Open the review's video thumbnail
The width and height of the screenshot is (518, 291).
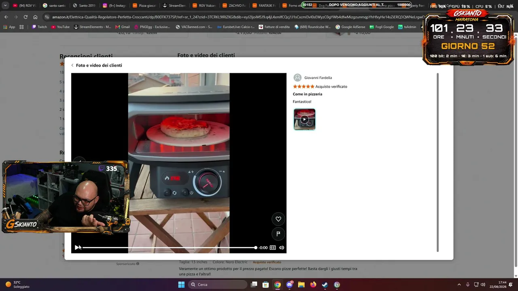coord(304,119)
